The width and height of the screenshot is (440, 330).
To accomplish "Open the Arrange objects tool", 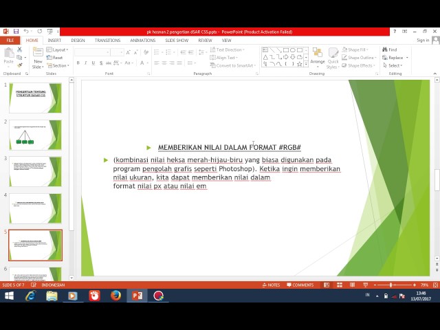I will tap(317, 56).
